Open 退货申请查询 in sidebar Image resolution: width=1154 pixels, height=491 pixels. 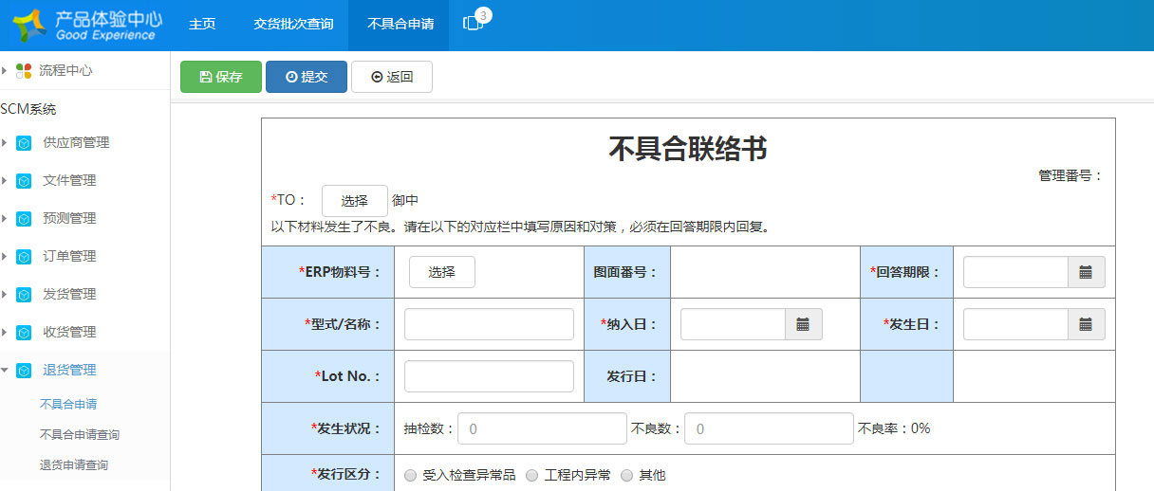coord(74,464)
